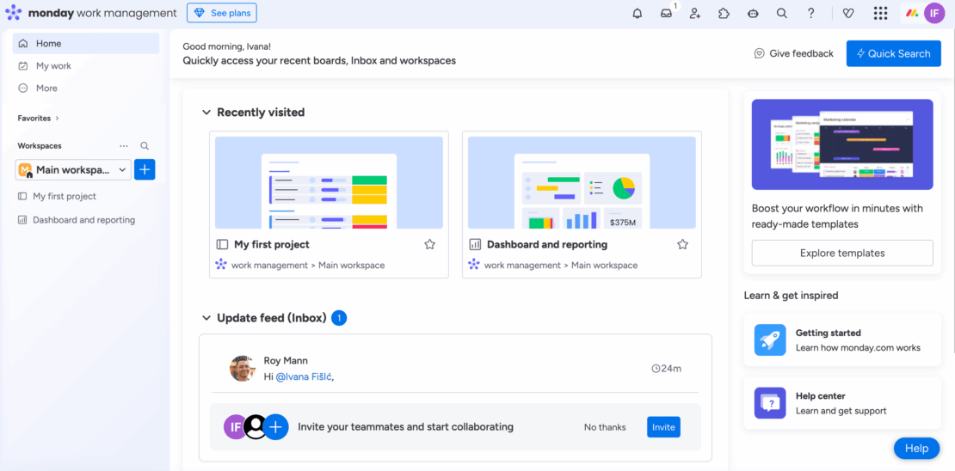Open the Main workspace dropdown

pyautogui.click(x=73, y=170)
